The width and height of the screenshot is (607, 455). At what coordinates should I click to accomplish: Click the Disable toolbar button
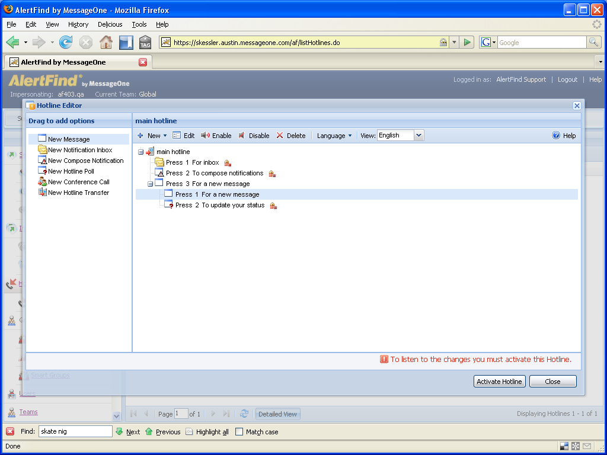[x=254, y=136]
